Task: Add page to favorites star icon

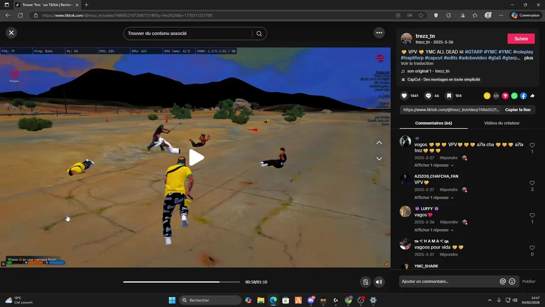Action: click(421, 15)
